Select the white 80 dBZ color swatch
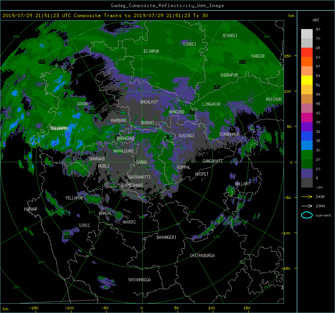This screenshot has width=335, height=313. tap(307, 33)
